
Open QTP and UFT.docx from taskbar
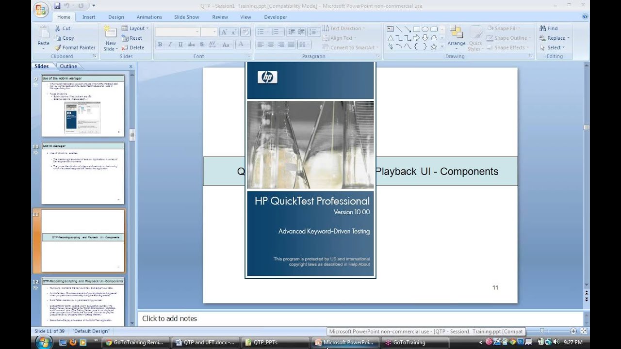coord(206,342)
